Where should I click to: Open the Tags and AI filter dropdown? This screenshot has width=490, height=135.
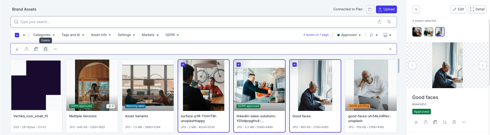[73, 35]
